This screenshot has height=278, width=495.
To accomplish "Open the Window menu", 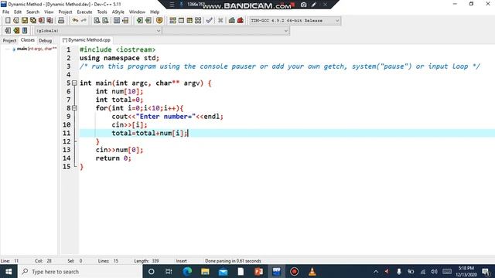I will point(137,12).
